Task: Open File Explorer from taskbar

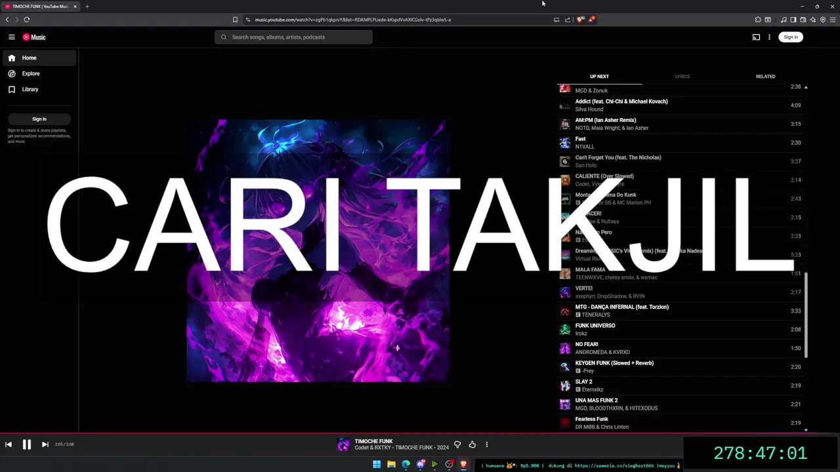Action: [391, 464]
